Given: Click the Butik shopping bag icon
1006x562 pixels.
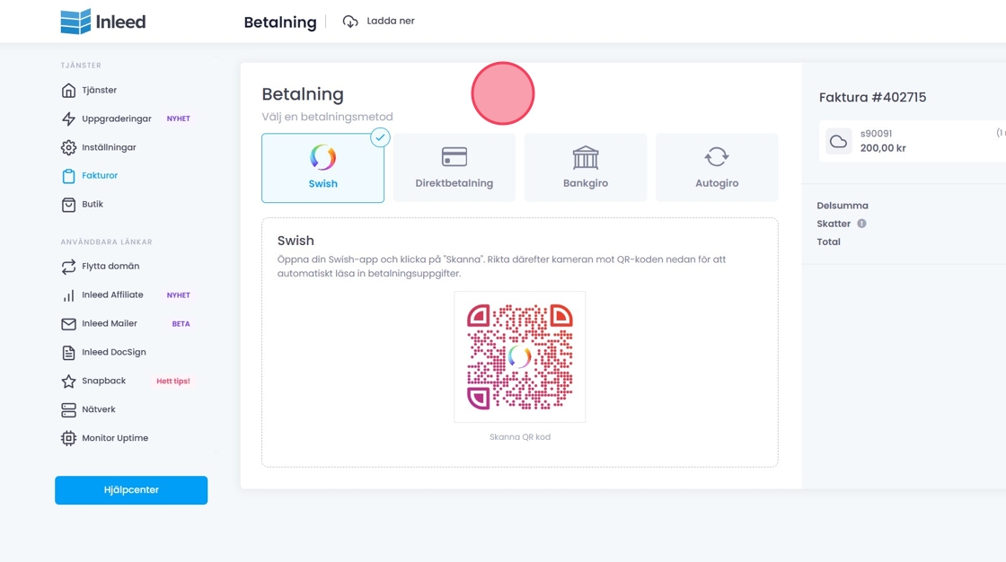Looking at the screenshot, I should coord(68,205).
